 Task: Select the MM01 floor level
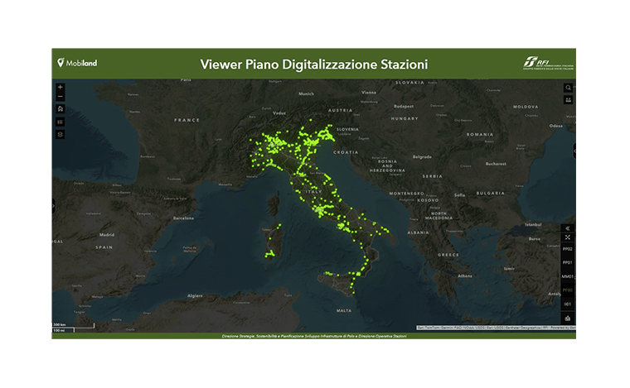click(568, 276)
